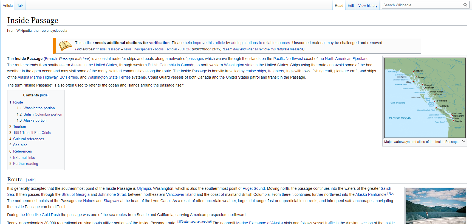The width and height of the screenshot is (472, 224).
Task: Open the Edit tab
Action: pos(351,5)
